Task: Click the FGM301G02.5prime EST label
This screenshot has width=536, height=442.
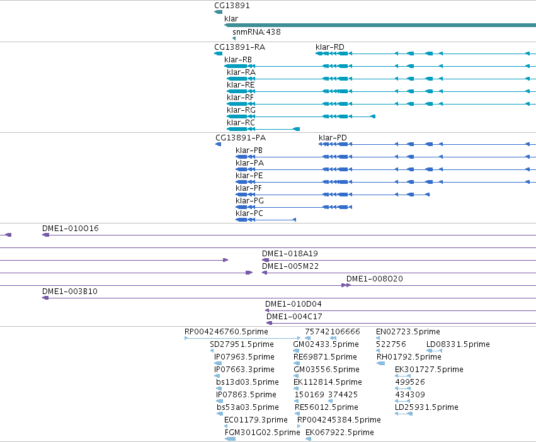Action: point(263,433)
